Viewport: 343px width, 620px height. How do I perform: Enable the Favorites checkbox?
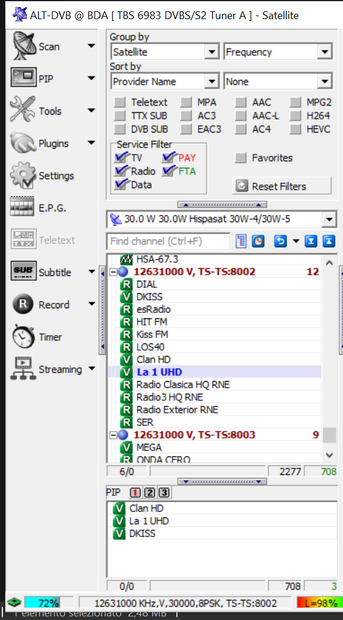click(241, 158)
